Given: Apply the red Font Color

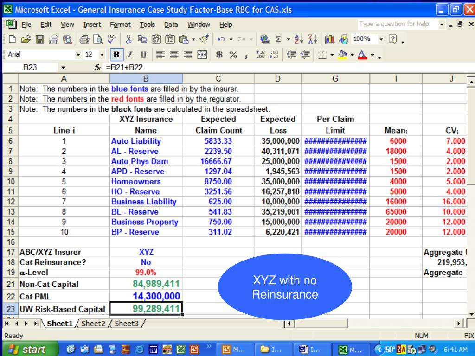Looking at the screenshot, I should coord(362,55).
